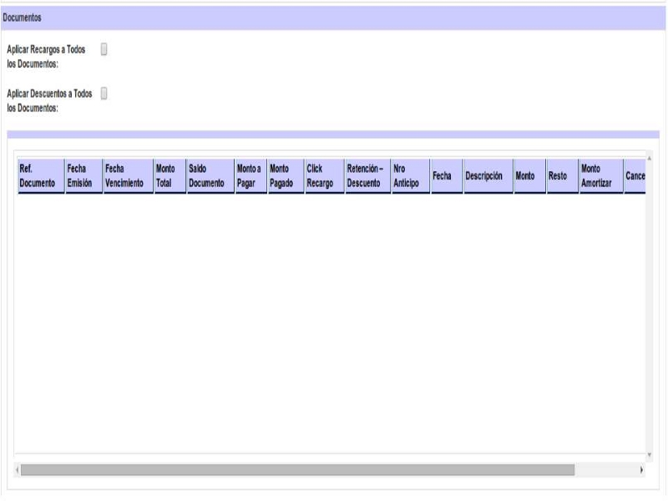Screen dimensions: 668x501
Task: Enable Aplicar Recargos a Todos los Documentos checkbox
Action: click(x=104, y=49)
